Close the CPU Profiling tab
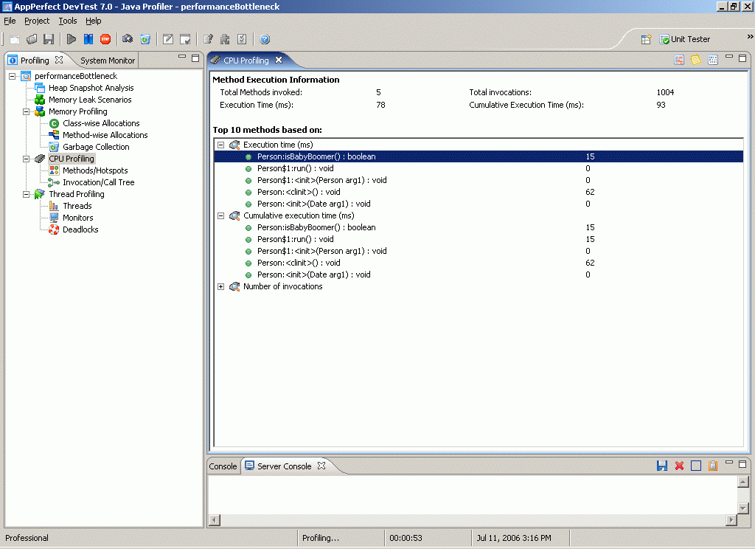Viewport: 755px width, 549px height. tap(279, 61)
